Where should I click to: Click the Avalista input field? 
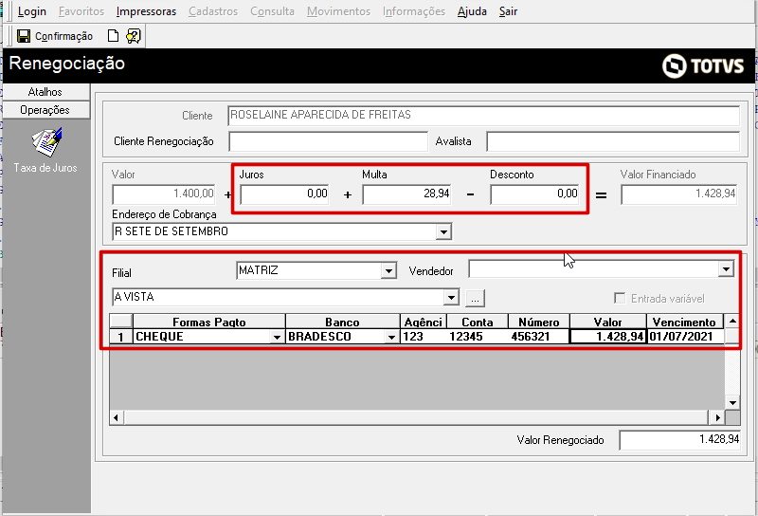(613, 142)
